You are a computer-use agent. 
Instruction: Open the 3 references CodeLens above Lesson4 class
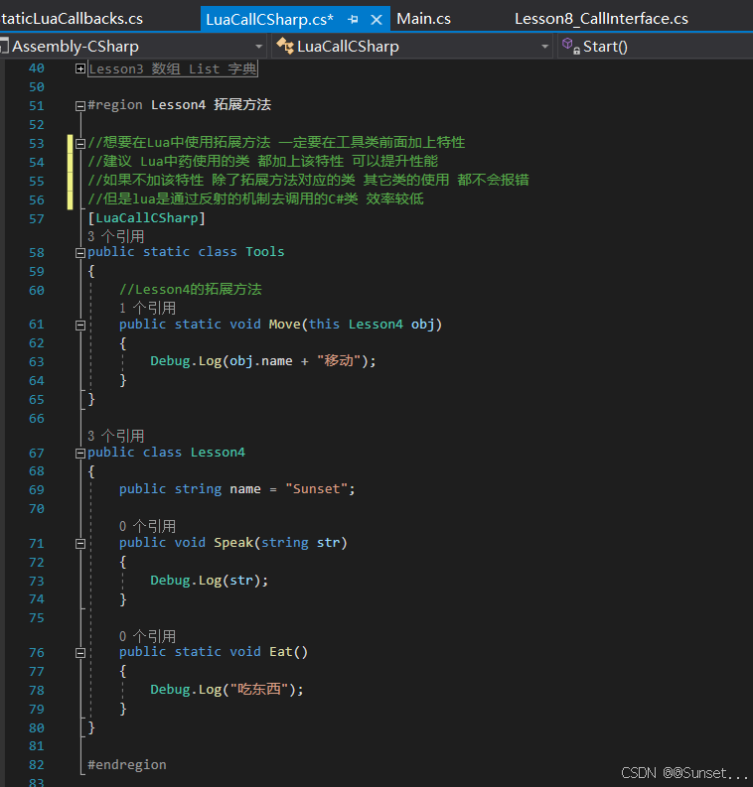click(116, 435)
